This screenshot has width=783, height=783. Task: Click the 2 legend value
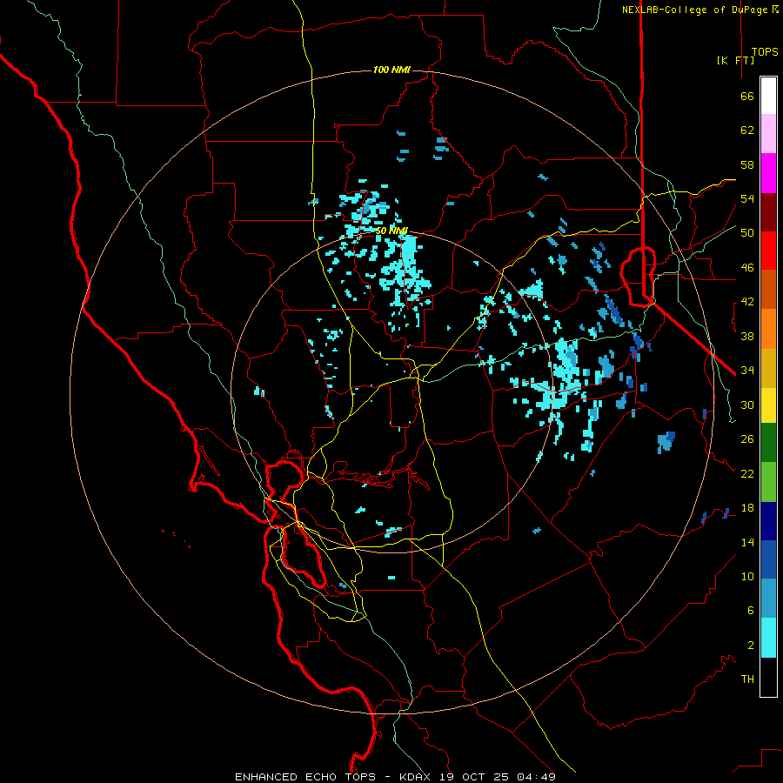point(751,646)
